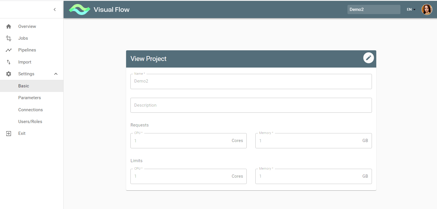Open the Jobs section
Image resolution: width=437 pixels, height=209 pixels.
click(23, 38)
